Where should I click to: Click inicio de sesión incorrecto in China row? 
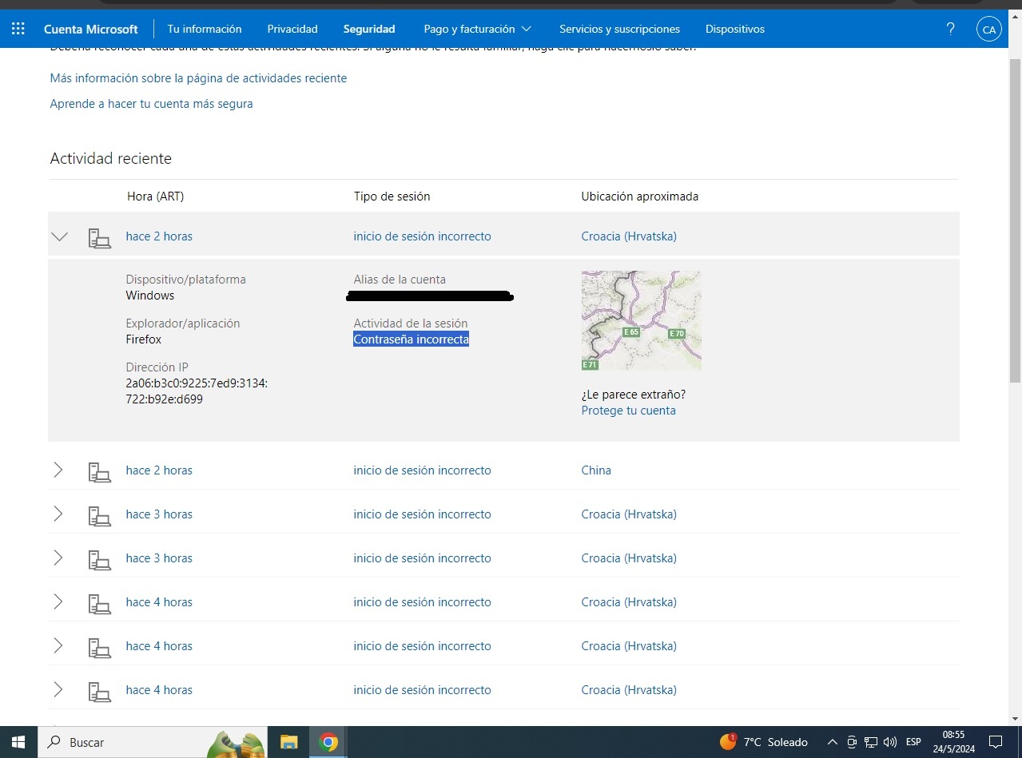pos(422,470)
